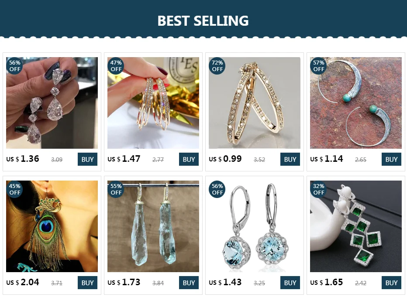Buy the US $1.65 green earrings

coord(391,283)
